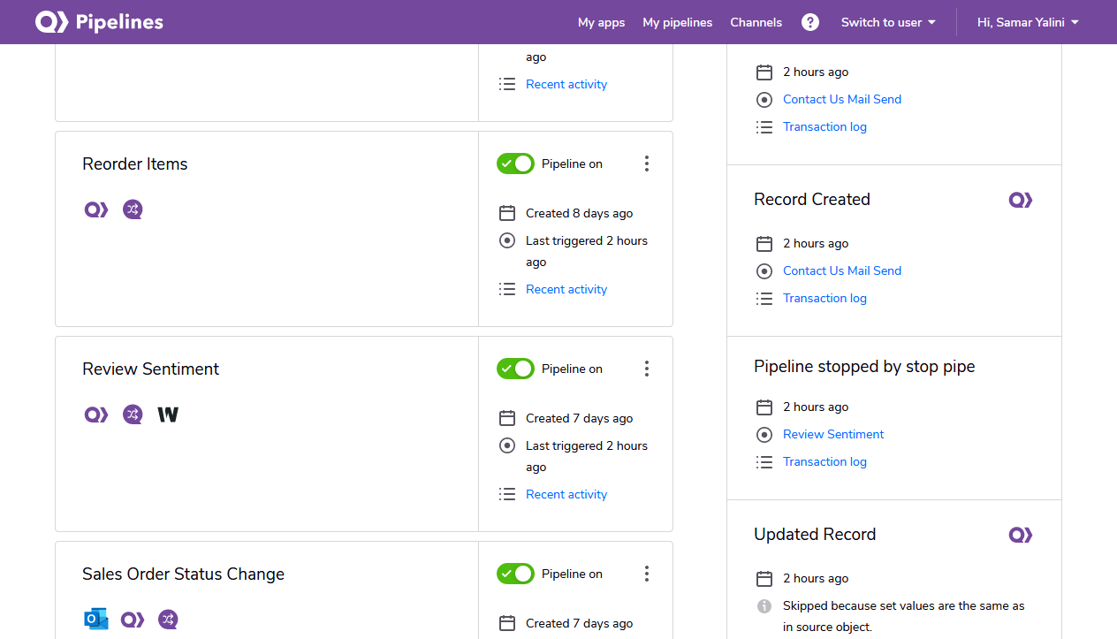Image resolution: width=1117 pixels, height=639 pixels.
Task: Turn off Sales Order Status Change pipeline toggle
Action: [515, 574]
